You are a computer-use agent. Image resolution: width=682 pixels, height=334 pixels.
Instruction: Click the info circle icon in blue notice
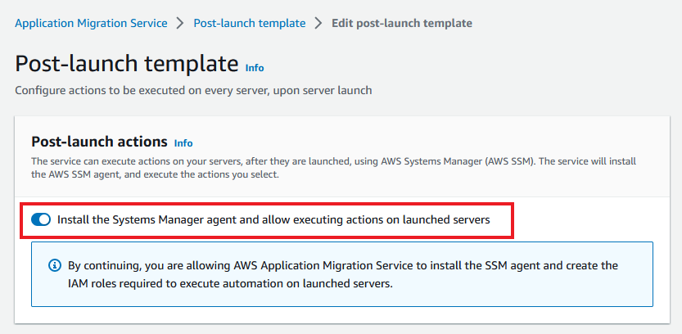point(54,265)
